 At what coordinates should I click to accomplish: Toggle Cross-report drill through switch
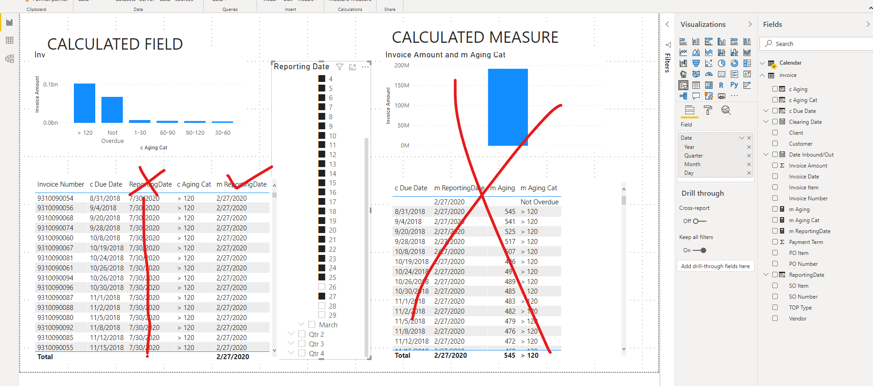coord(699,221)
